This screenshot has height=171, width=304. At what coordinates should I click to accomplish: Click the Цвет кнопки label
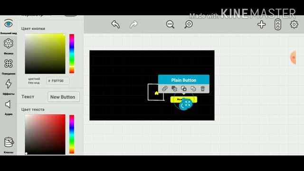coord(33,28)
